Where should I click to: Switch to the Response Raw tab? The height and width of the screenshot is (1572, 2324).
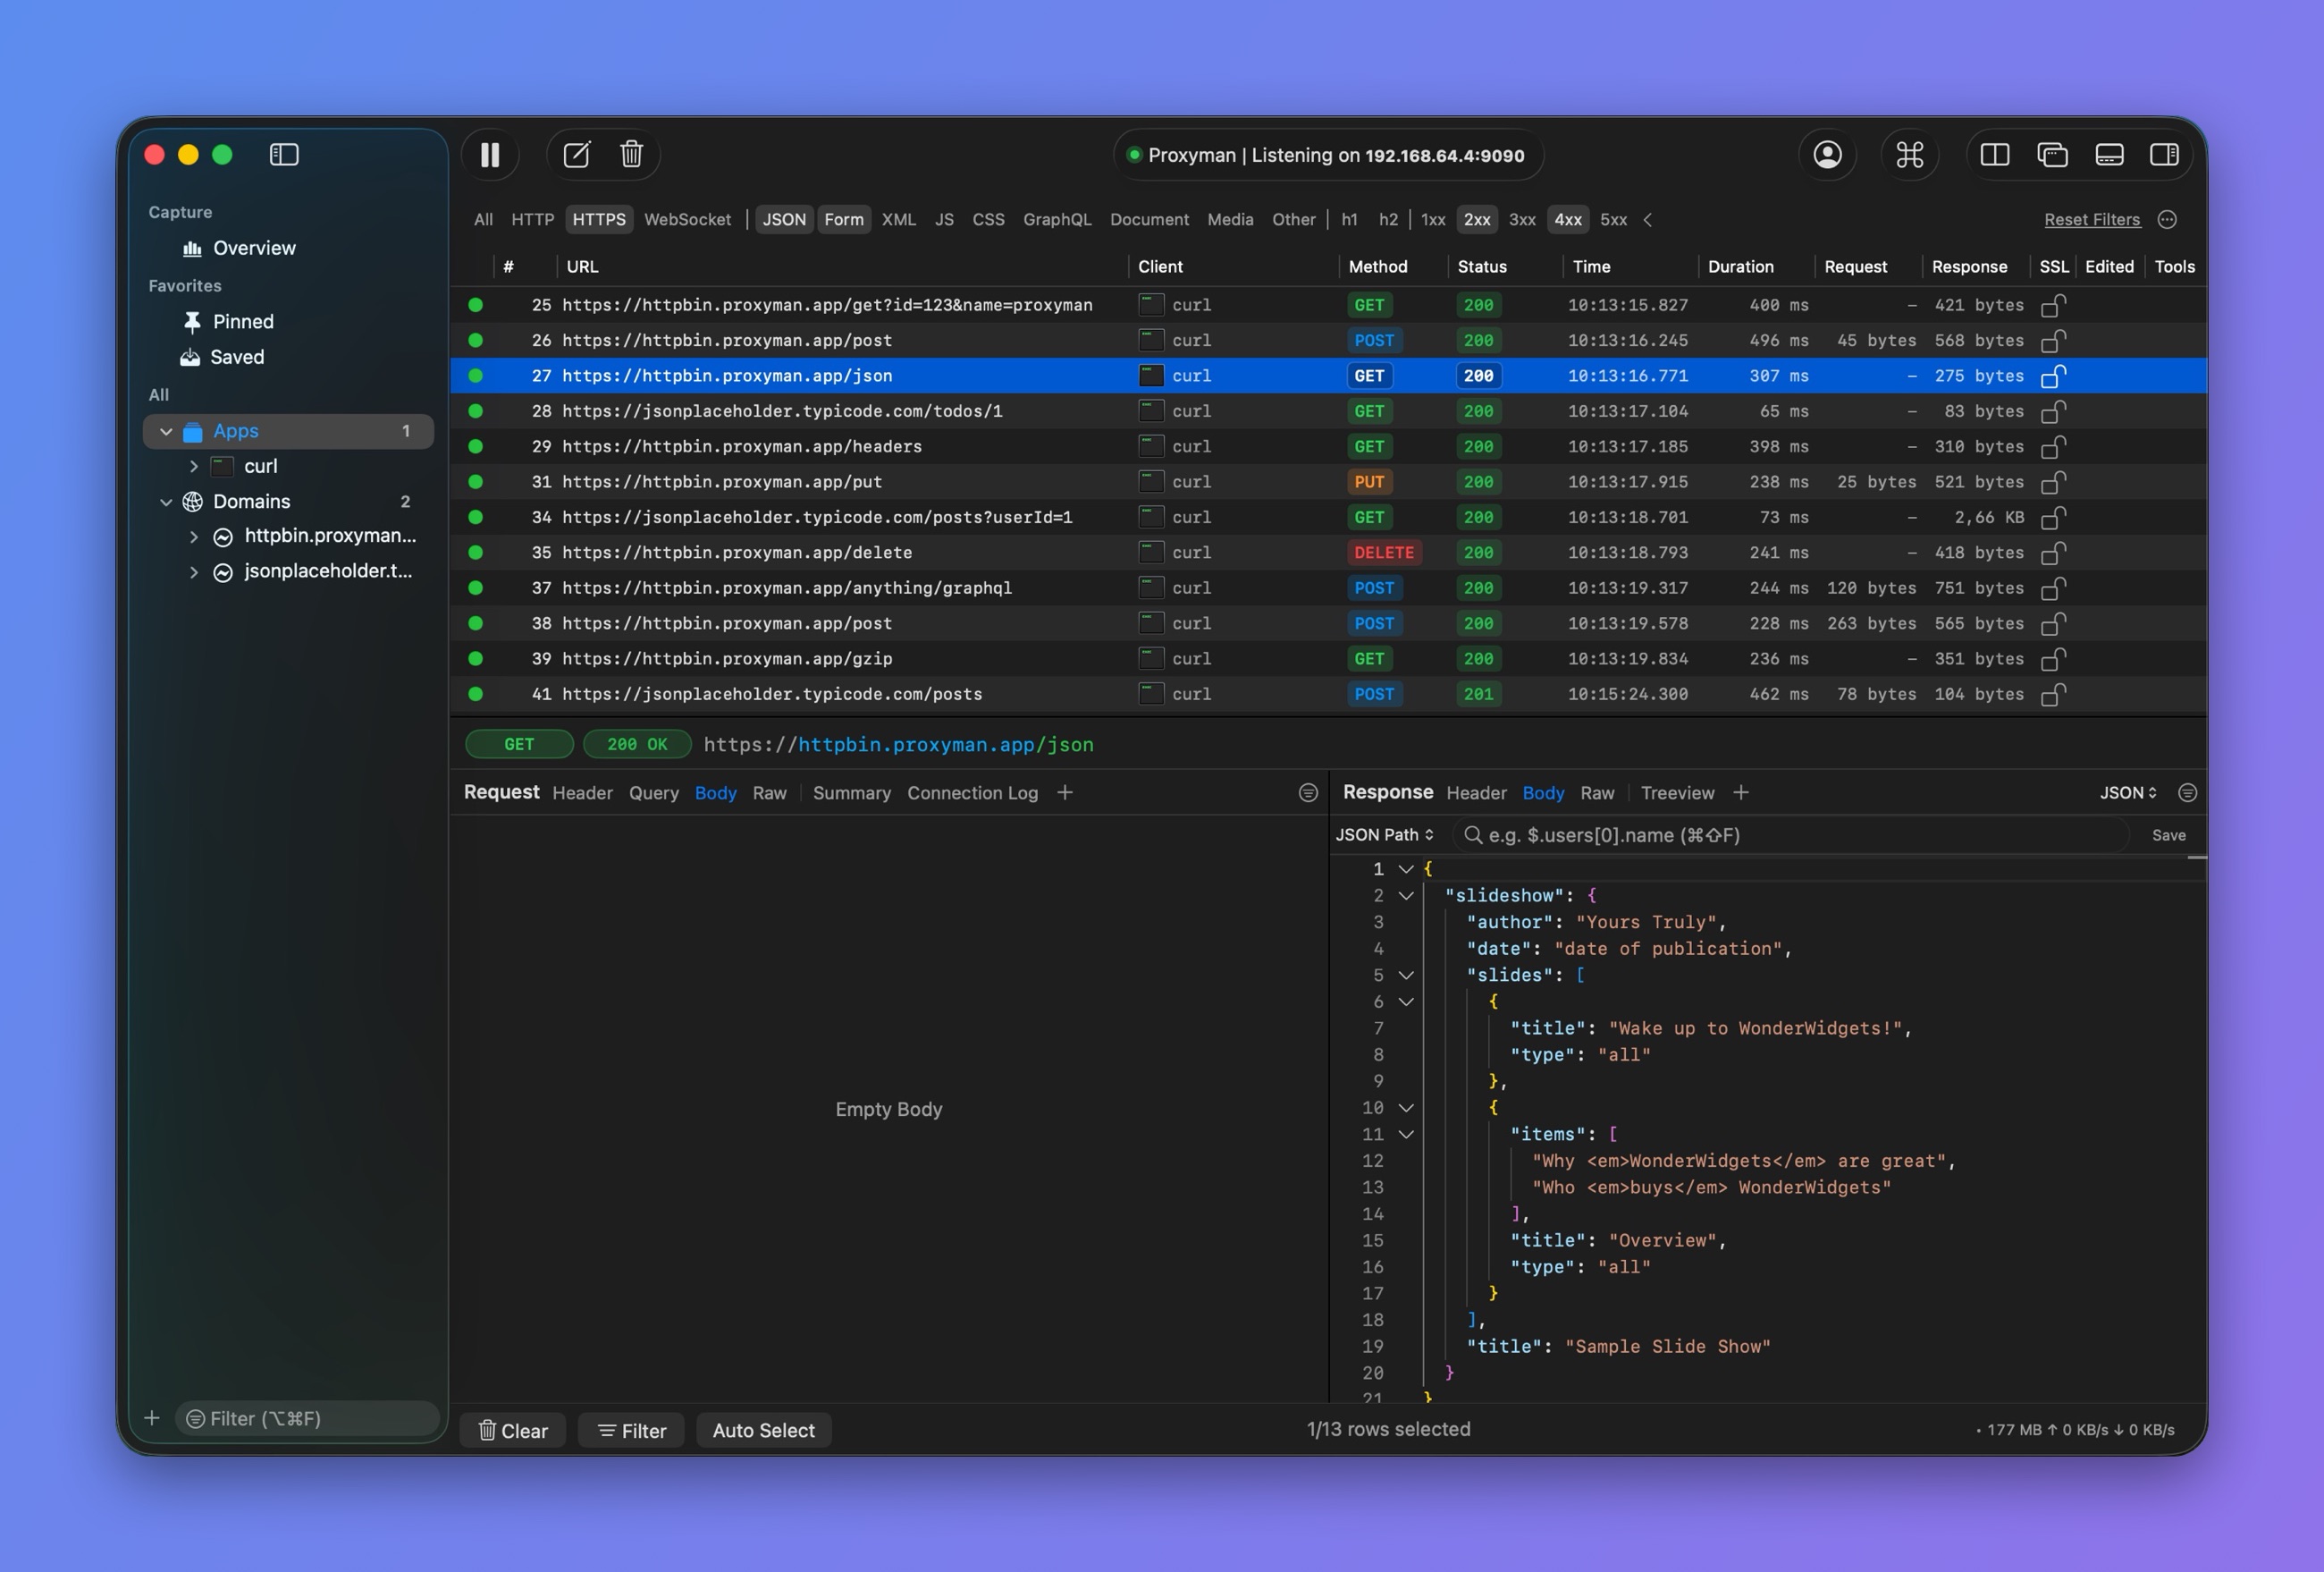pos(1596,792)
